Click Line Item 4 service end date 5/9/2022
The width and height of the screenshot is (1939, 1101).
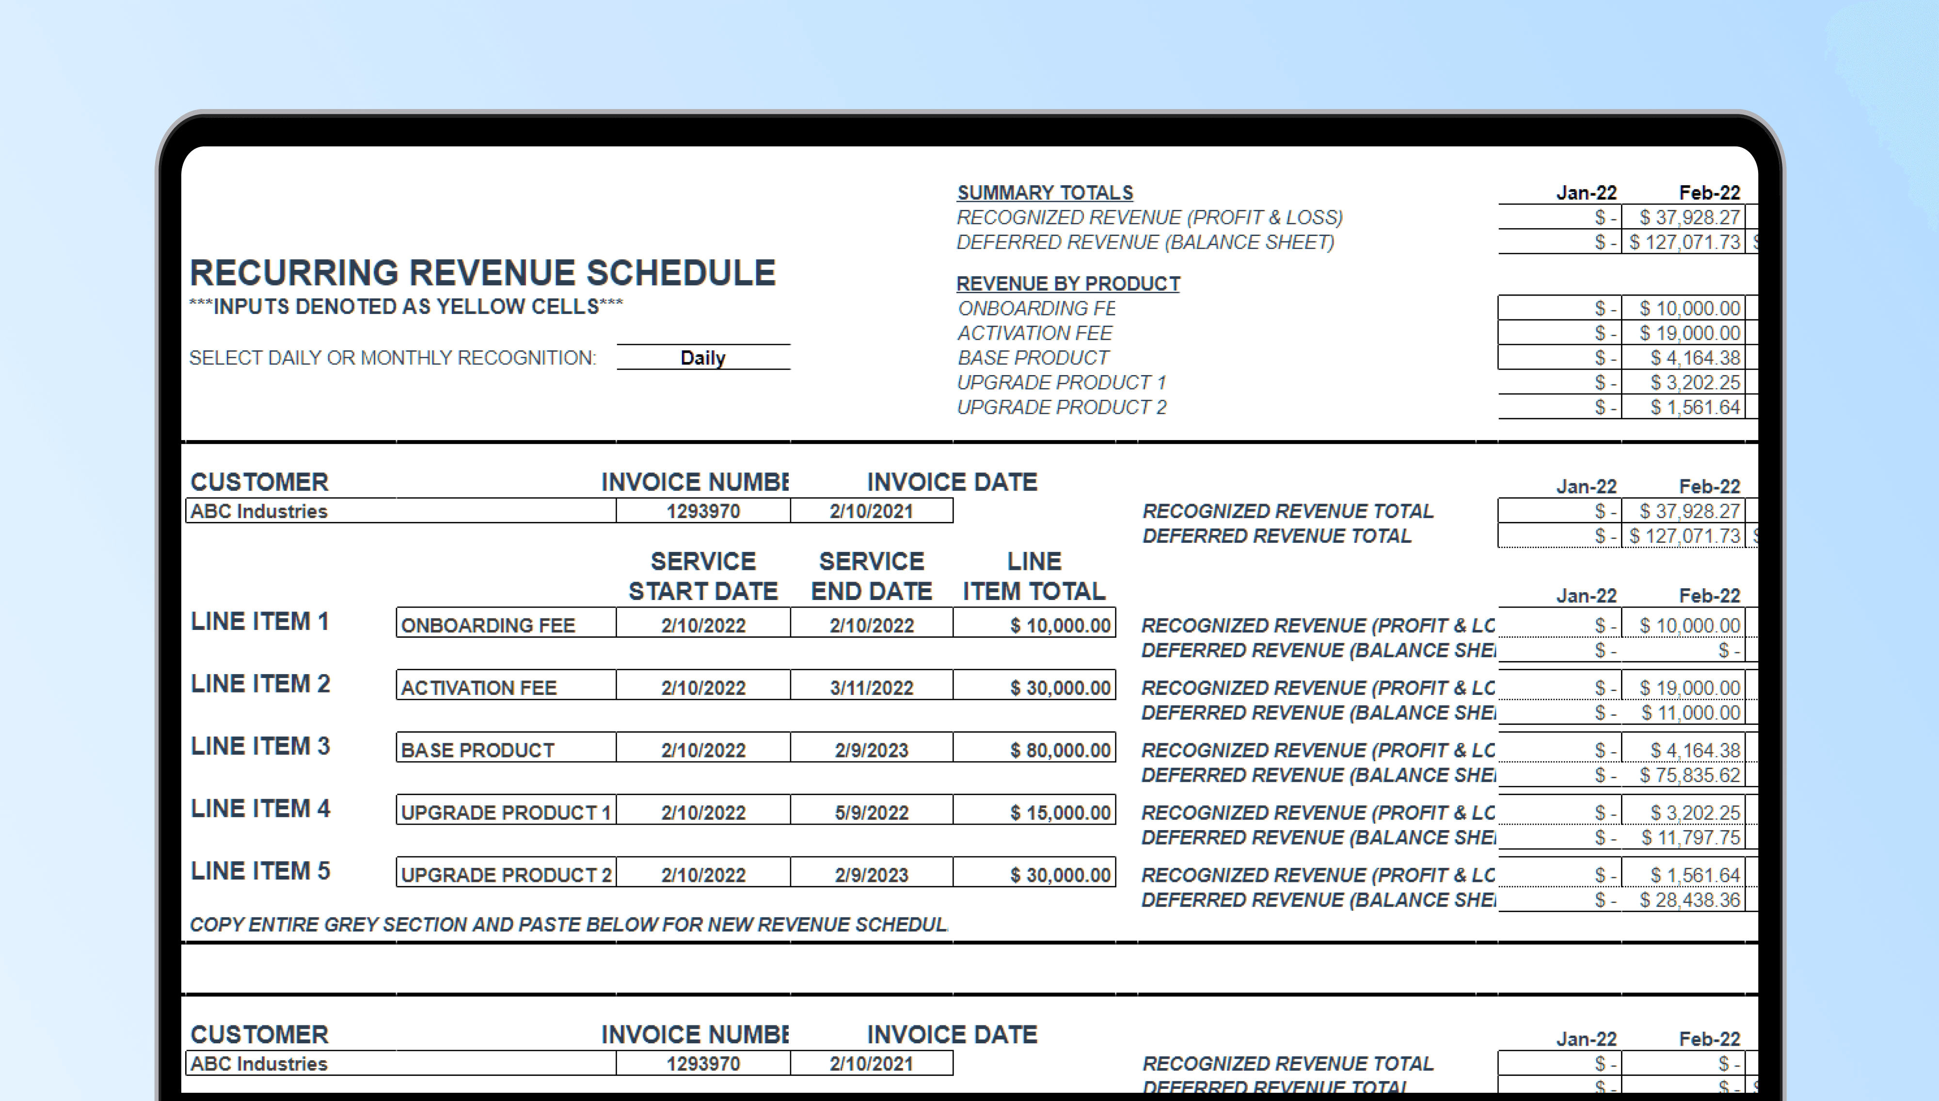point(872,810)
